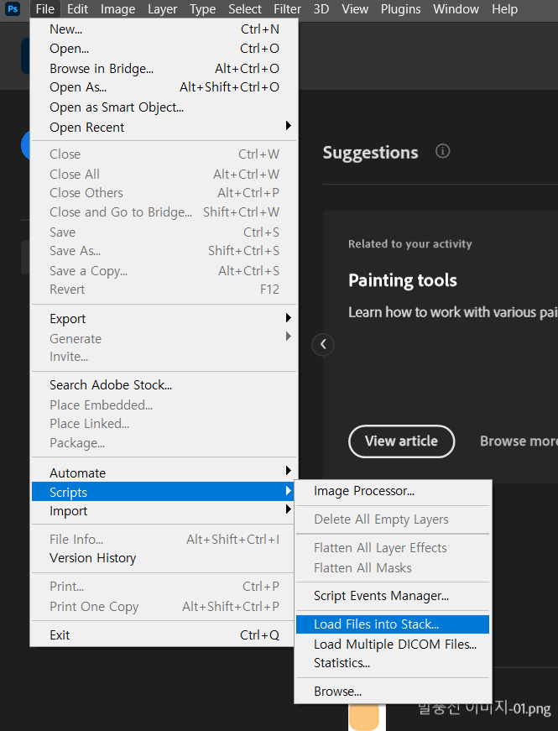
Task: Click the Place Linked... entry
Action: [164, 424]
